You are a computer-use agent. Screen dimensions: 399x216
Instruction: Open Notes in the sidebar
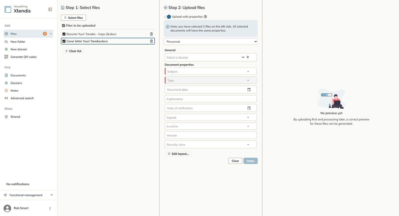[14, 91]
